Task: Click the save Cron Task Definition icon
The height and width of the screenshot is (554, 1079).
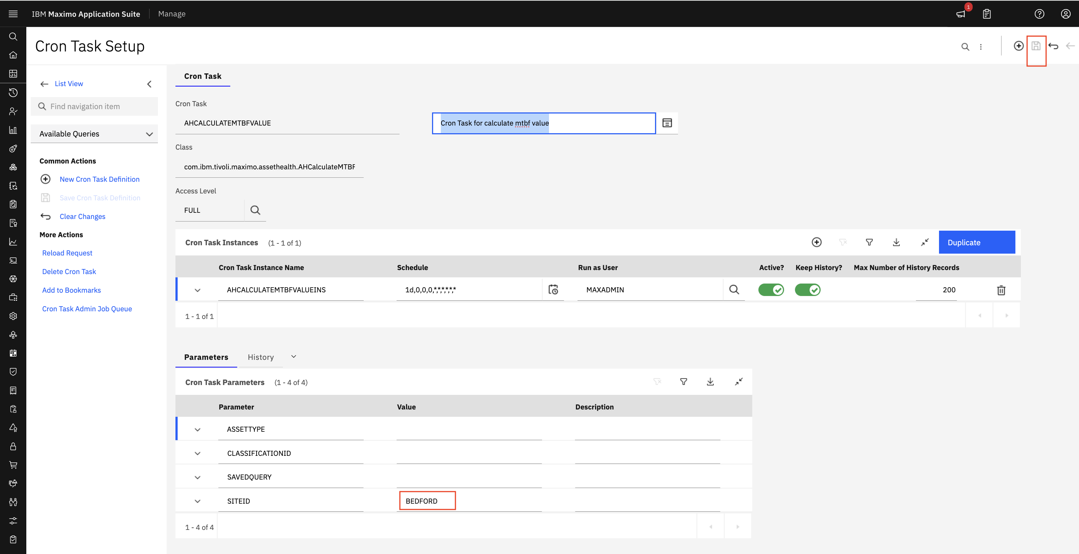Action: [x=1036, y=45]
